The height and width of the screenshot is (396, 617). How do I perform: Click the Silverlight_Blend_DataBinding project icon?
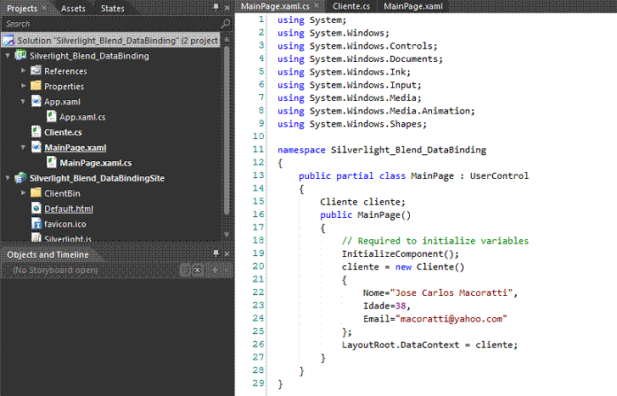point(20,55)
